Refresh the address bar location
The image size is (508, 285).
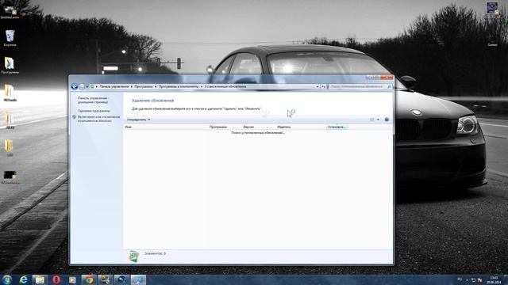tap(323, 86)
